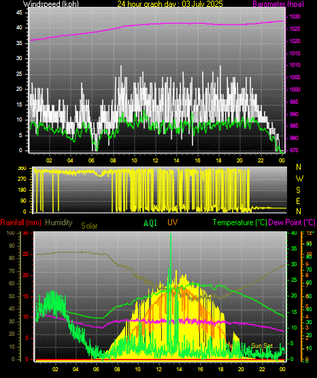The image size is (317, 378).
Task: Click humidity scale value 100
Action: (x=11, y=233)
